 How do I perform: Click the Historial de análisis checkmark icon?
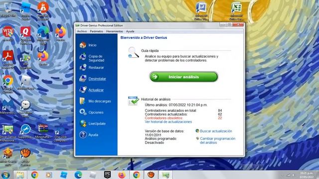[133, 101]
